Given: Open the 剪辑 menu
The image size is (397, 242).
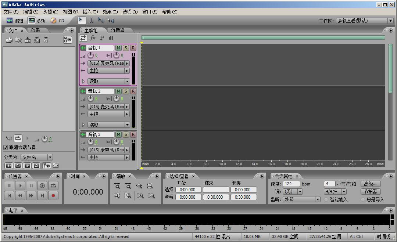Looking at the screenshot, I should [51, 12].
